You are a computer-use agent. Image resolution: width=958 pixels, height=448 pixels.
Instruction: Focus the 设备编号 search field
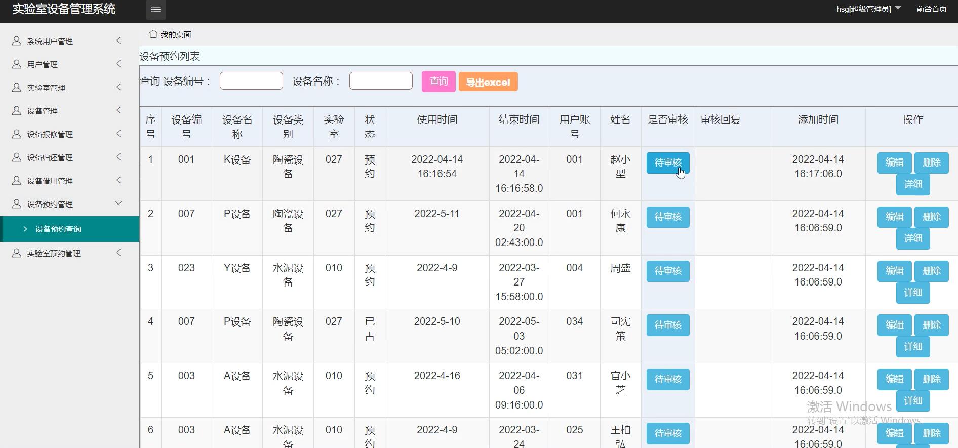pyautogui.click(x=251, y=81)
